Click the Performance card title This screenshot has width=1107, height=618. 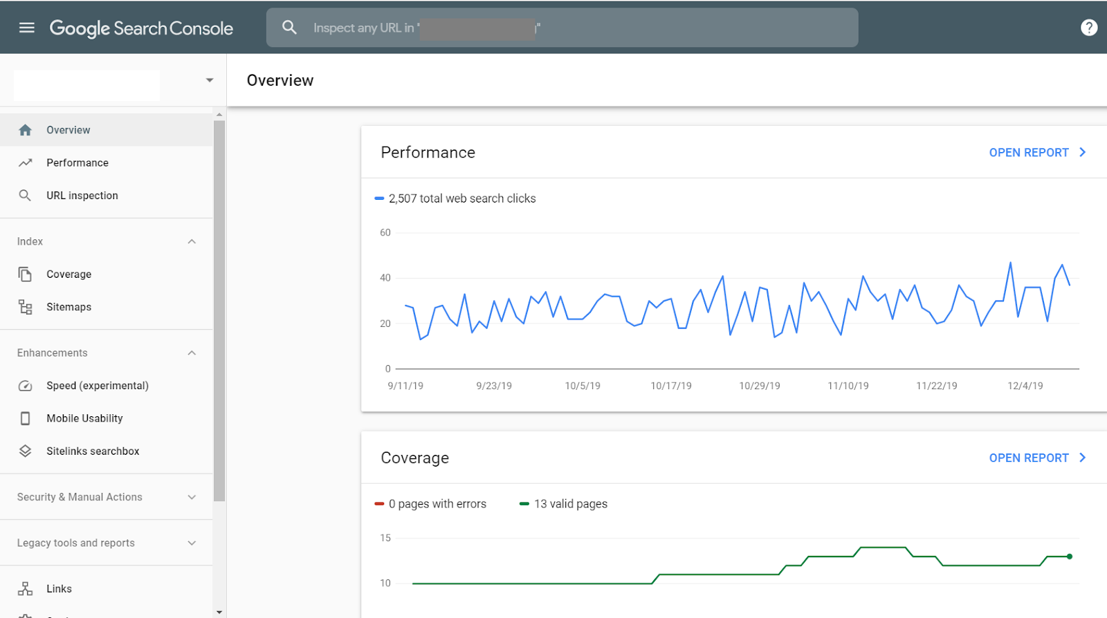428,153
